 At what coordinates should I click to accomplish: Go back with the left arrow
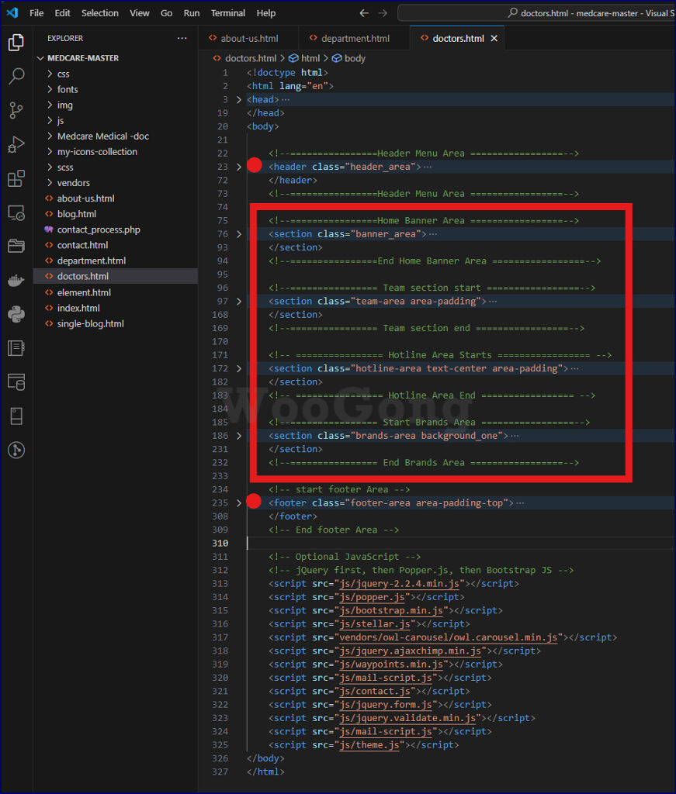coord(364,12)
